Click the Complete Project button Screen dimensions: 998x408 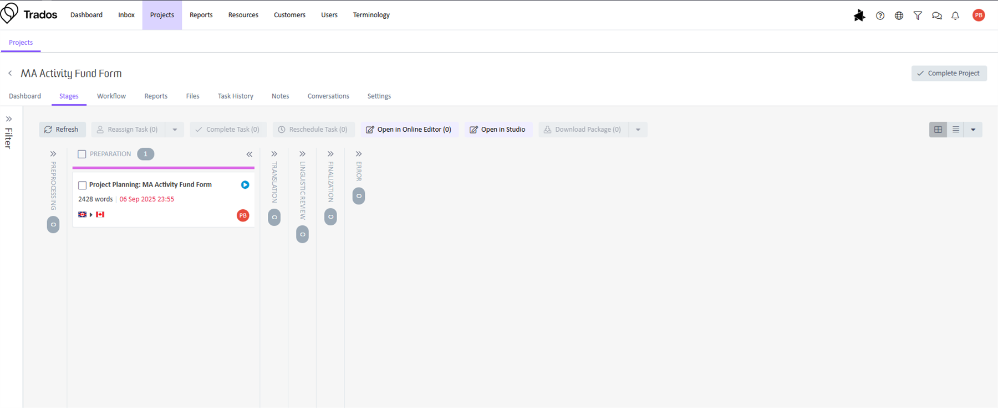coord(949,73)
